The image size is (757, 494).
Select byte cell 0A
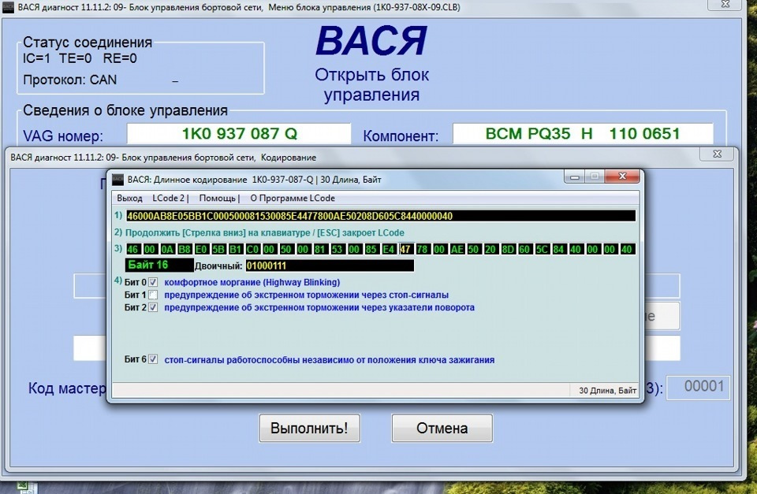167,250
